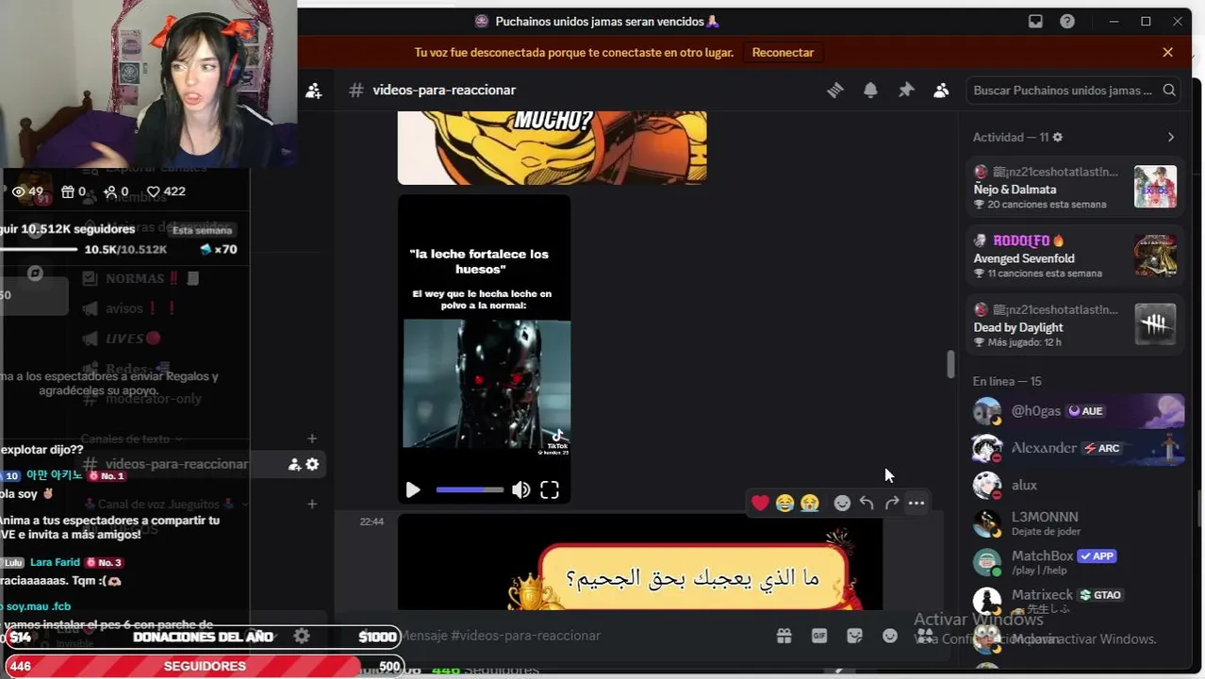
Task: Open the LIVES channel
Action: [123, 339]
